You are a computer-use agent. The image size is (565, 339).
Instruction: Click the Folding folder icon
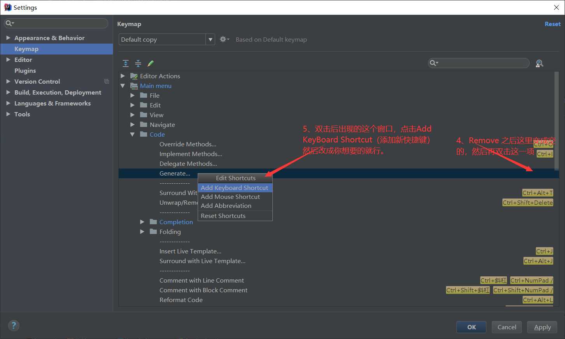[x=153, y=232]
